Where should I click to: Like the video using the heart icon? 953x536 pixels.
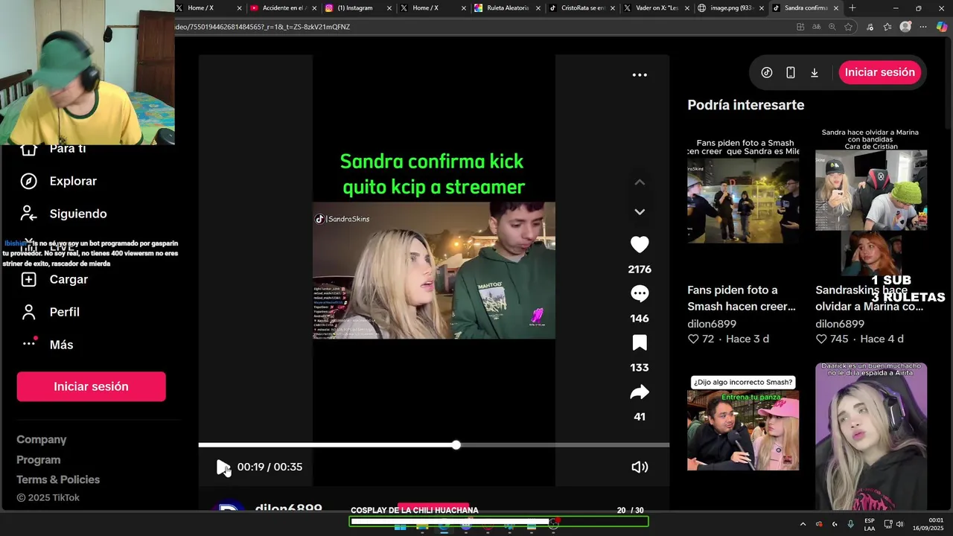coord(640,244)
